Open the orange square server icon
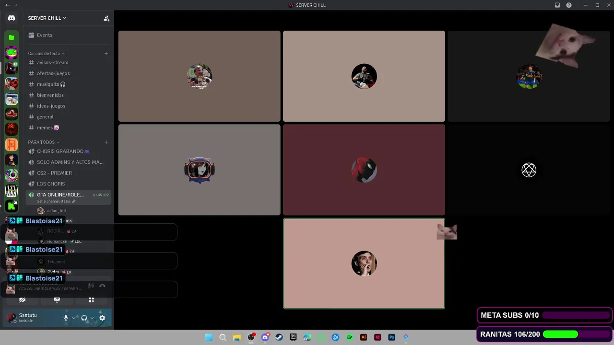This screenshot has height=345, width=614. click(x=12, y=144)
